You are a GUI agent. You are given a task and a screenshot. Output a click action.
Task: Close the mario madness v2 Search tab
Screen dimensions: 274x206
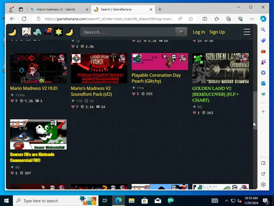(x=87, y=9)
